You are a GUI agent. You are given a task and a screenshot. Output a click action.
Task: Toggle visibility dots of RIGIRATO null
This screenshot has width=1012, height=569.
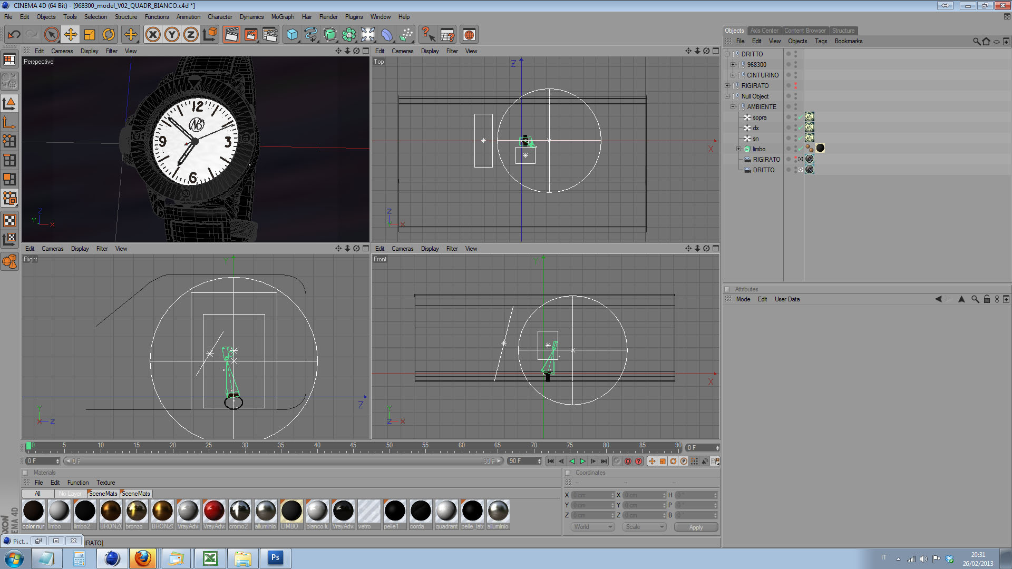pyautogui.click(x=795, y=85)
